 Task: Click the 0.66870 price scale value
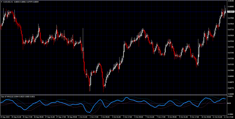click(231, 82)
